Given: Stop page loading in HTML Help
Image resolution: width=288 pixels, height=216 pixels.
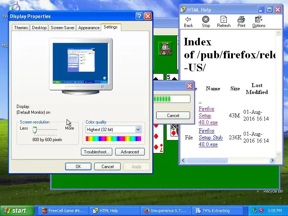Looking at the screenshot, I should pos(206,22).
